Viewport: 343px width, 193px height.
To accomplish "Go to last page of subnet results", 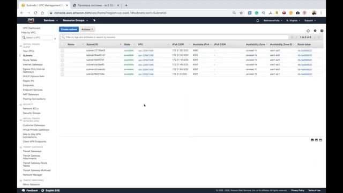I will [x=319, y=37].
